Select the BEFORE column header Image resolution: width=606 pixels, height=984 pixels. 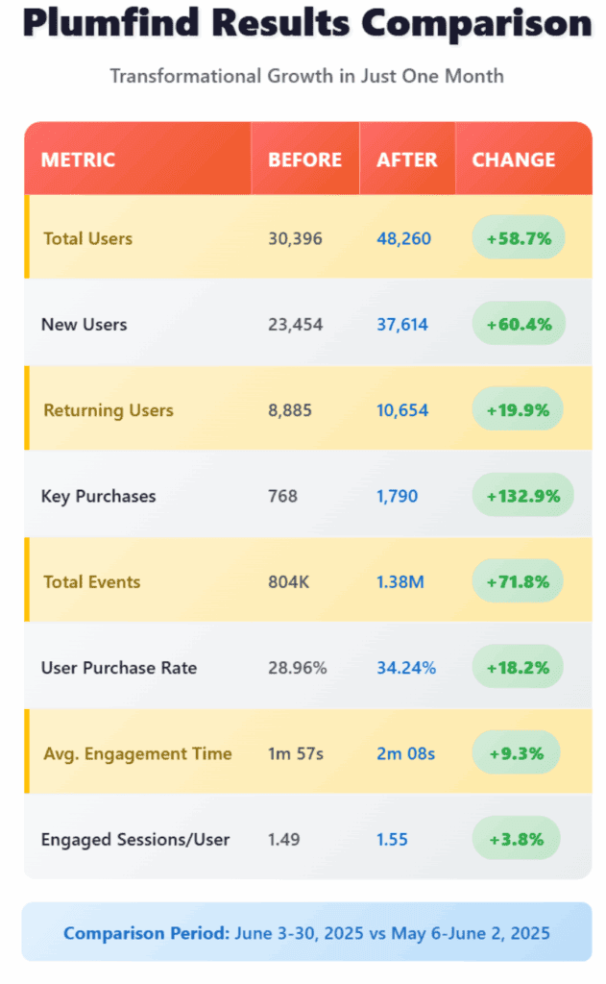point(304,160)
